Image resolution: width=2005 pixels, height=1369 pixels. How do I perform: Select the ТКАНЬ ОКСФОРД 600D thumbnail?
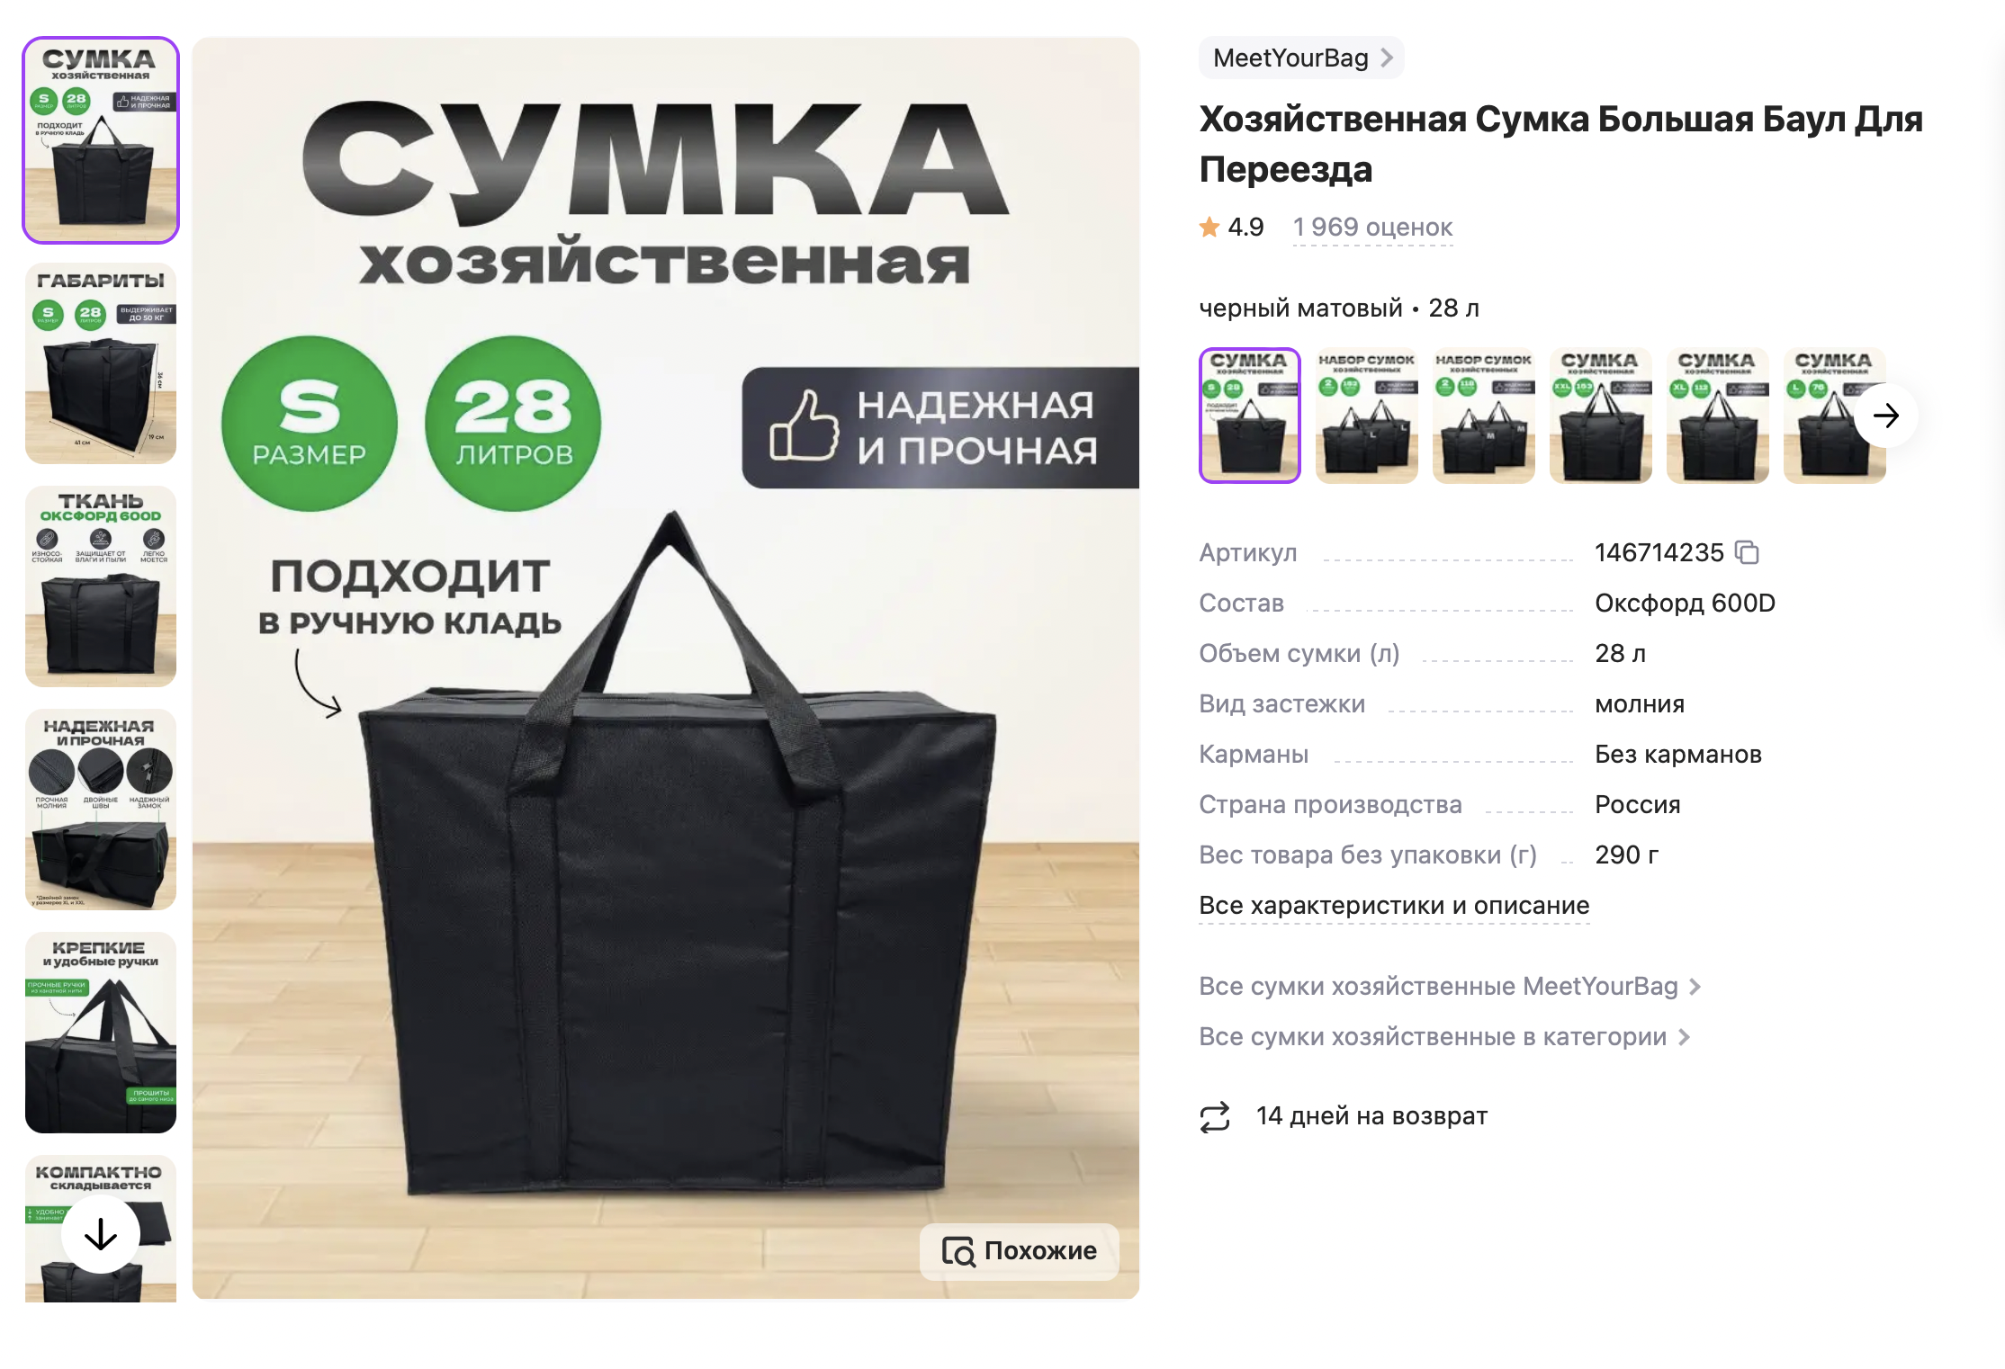101,586
